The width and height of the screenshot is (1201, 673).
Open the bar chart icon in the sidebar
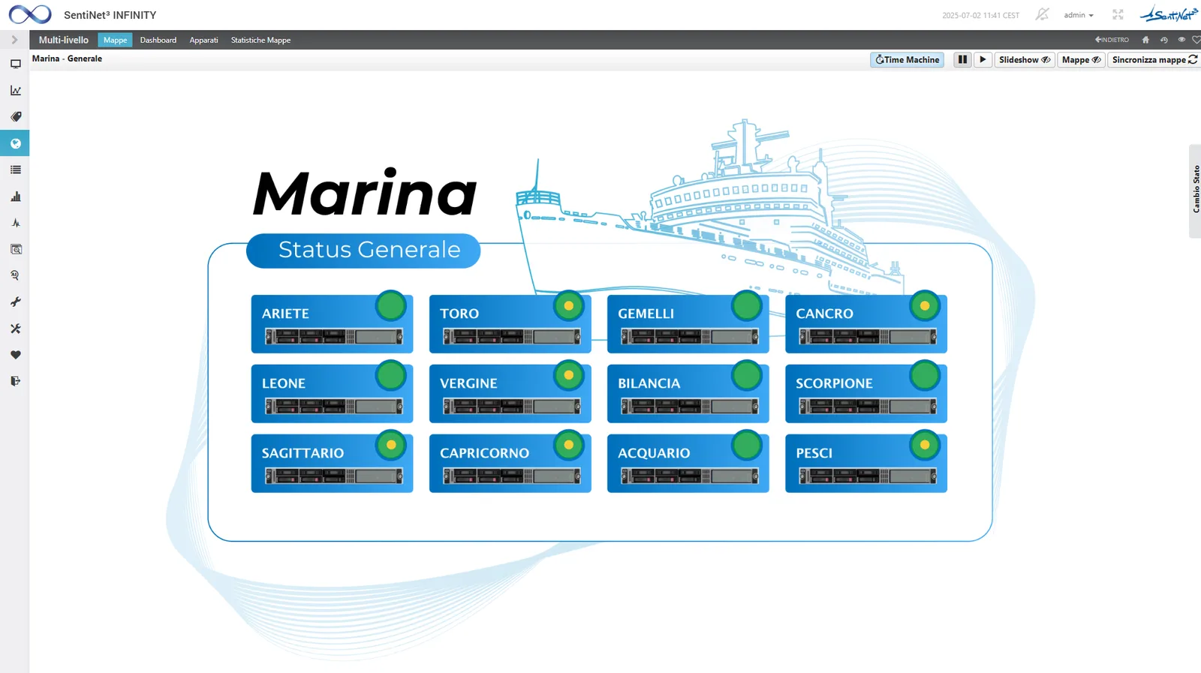(15, 197)
